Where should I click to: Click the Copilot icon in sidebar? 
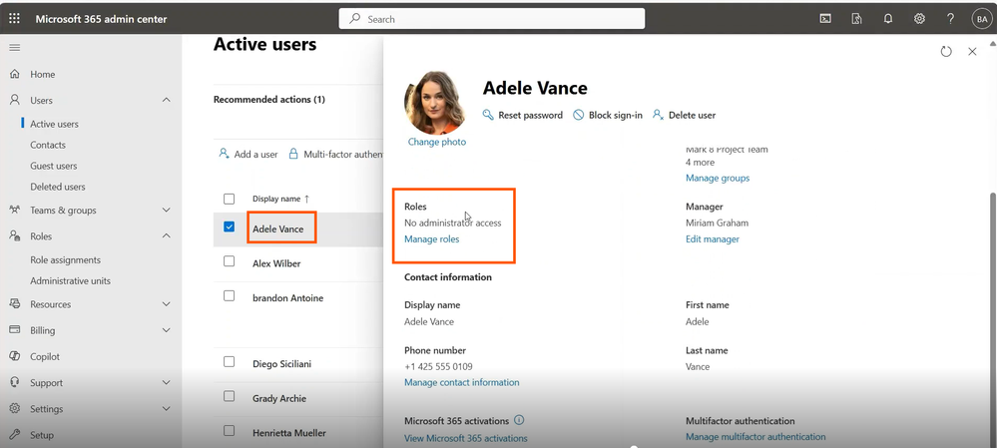15,356
